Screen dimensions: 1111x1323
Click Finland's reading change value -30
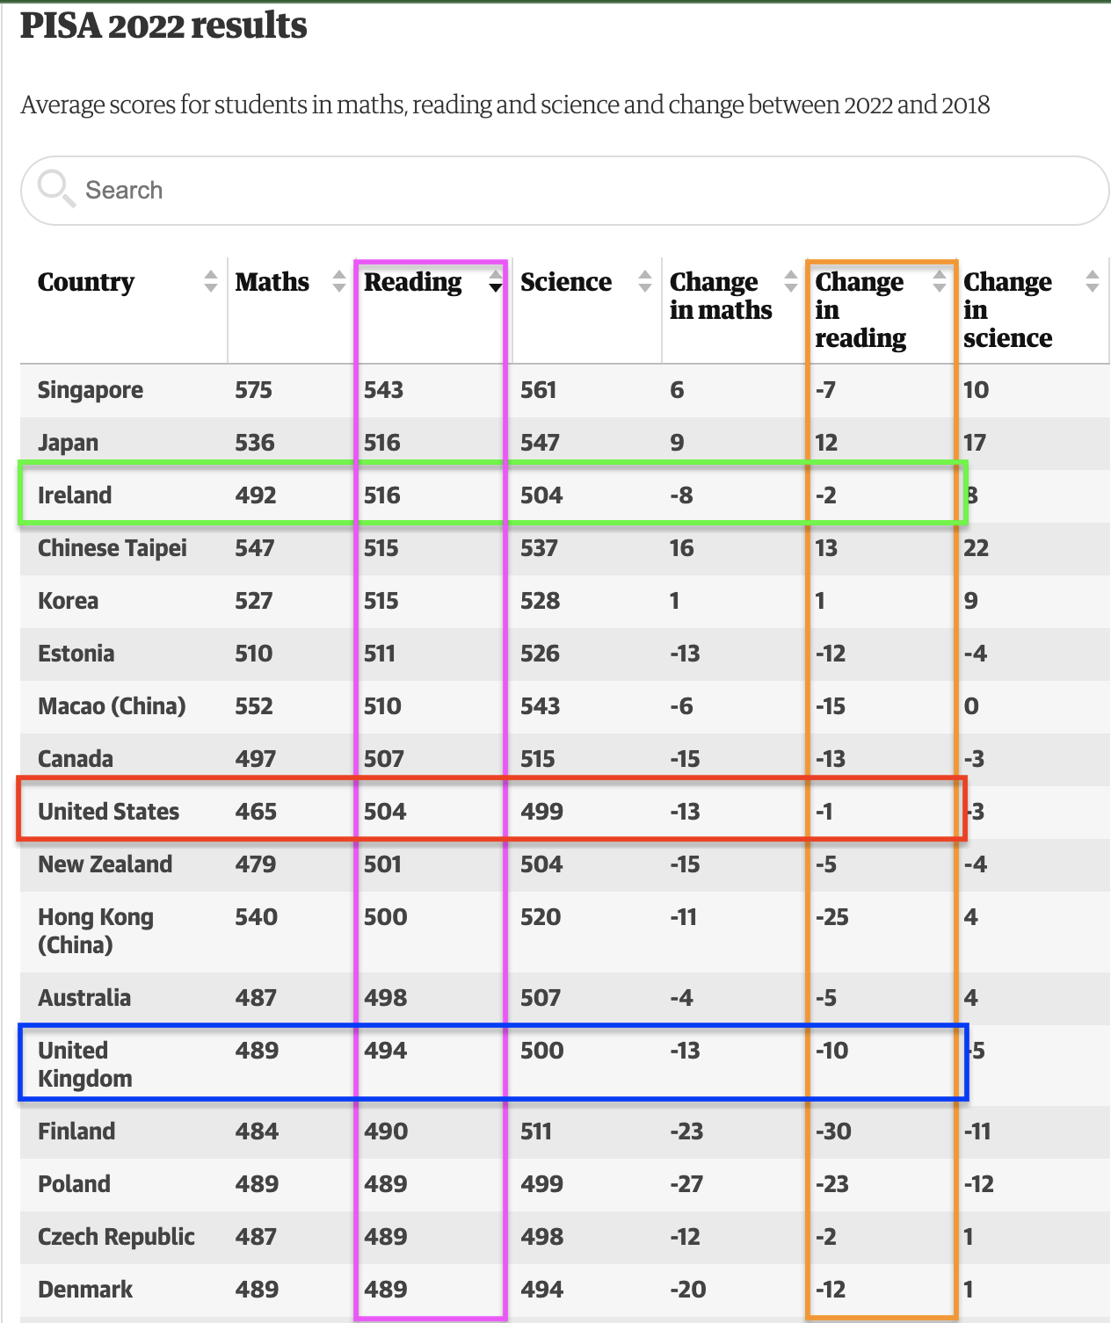pos(833,1131)
